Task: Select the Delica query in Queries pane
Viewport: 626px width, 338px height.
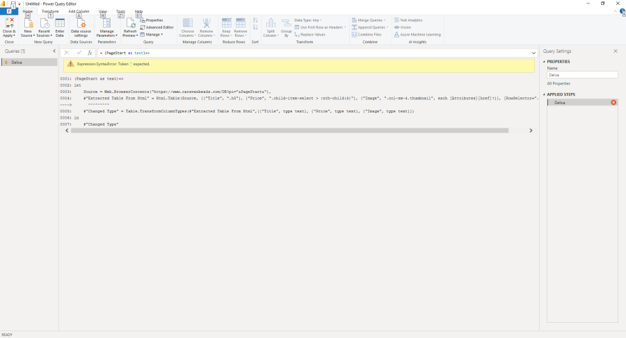Action: point(29,62)
